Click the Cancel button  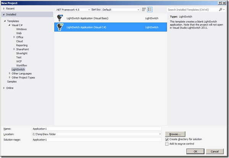click(214, 152)
